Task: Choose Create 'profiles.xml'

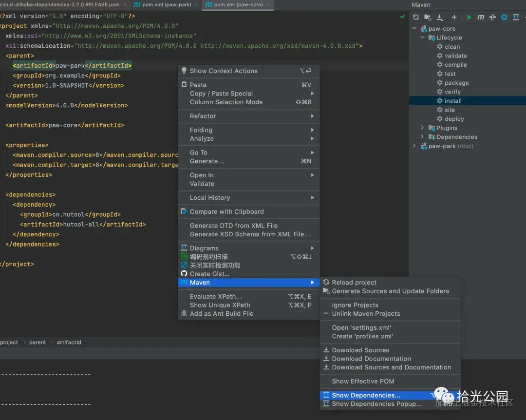Action: coord(391,336)
